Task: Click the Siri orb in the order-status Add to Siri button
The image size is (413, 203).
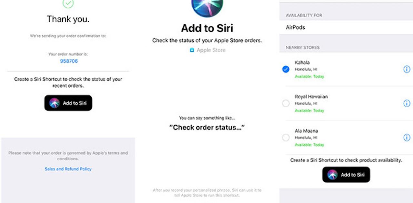Action: coord(55,103)
